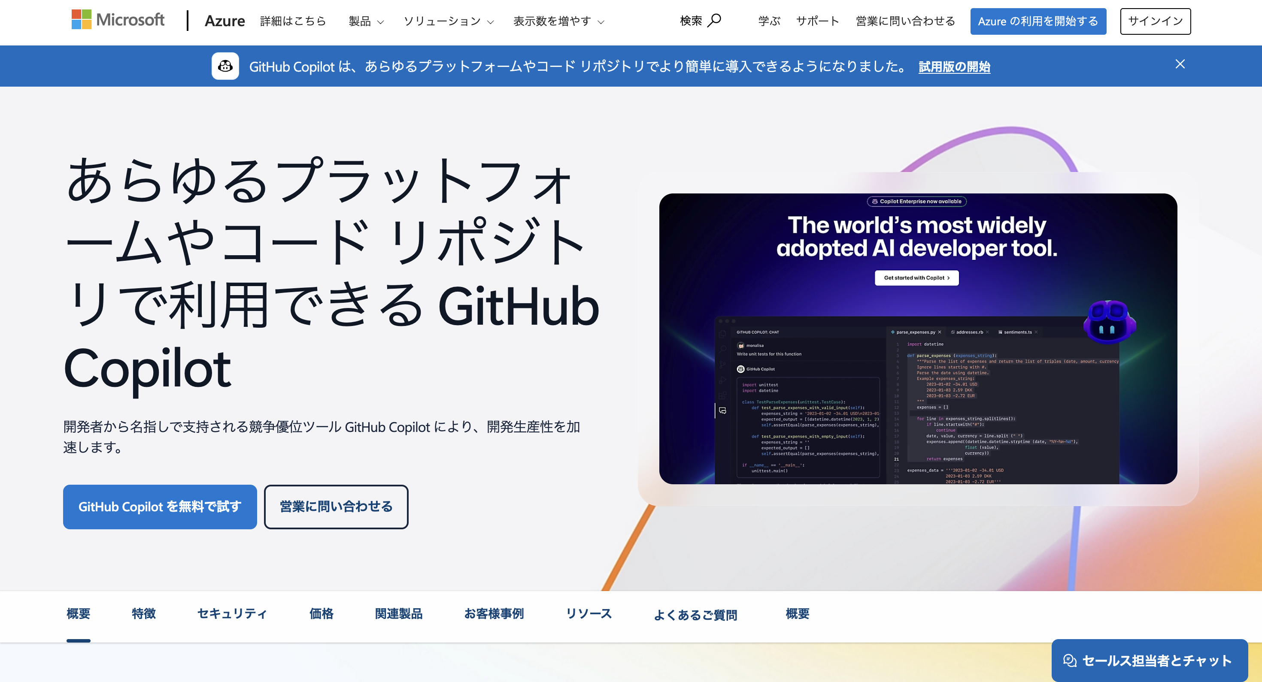Select the セキュリティ tab
Viewport: 1262px width, 682px height.
tap(232, 614)
